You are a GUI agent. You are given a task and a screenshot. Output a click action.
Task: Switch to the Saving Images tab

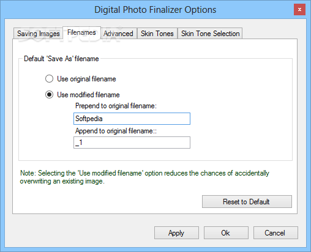point(38,34)
